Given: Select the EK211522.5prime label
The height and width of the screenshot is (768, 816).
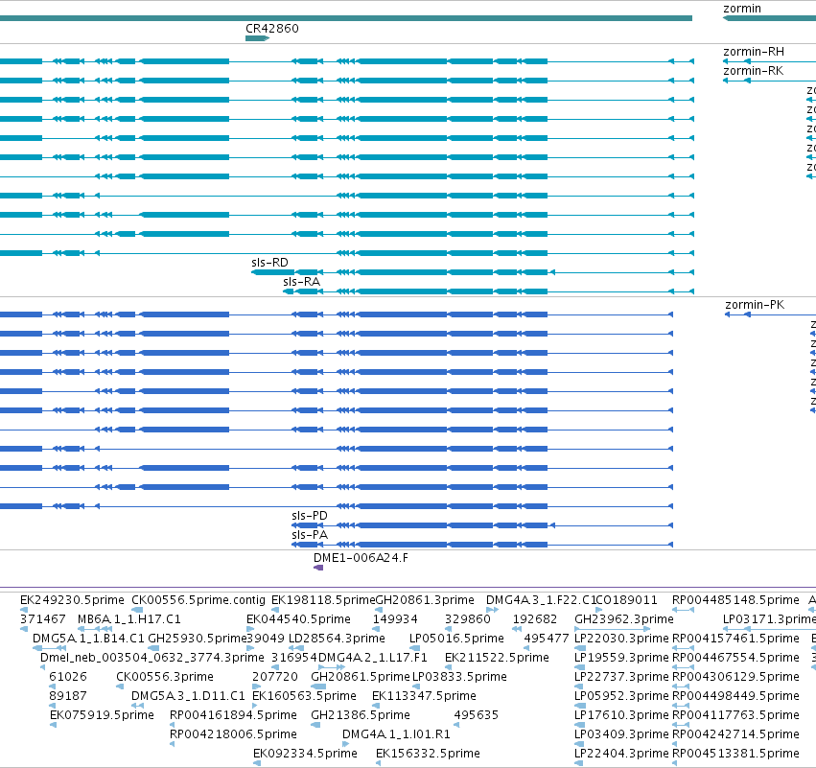Looking at the screenshot, I should pyautogui.click(x=497, y=657).
